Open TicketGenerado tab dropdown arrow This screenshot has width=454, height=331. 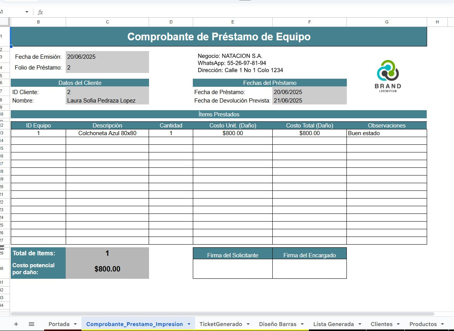pyautogui.click(x=248, y=324)
